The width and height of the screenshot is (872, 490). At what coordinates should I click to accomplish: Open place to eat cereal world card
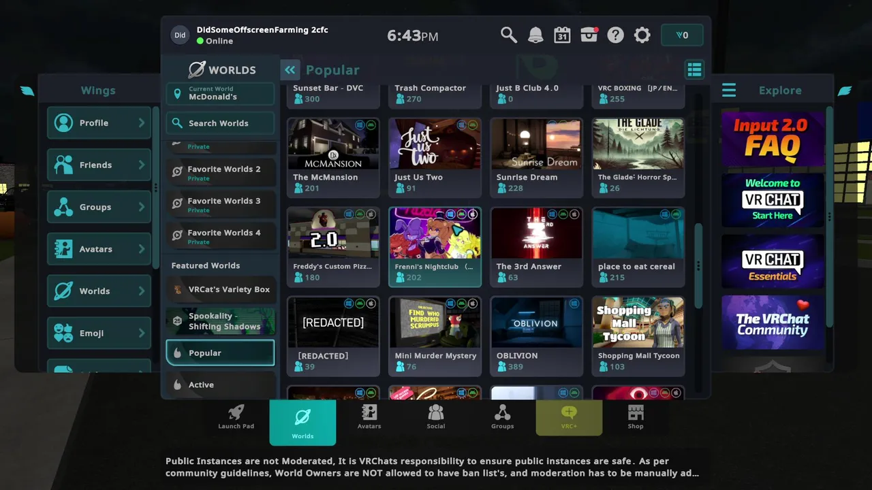638,246
